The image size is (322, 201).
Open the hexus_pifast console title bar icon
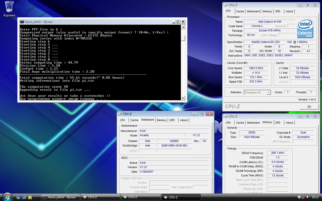pyautogui.click(x=22, y=22)
